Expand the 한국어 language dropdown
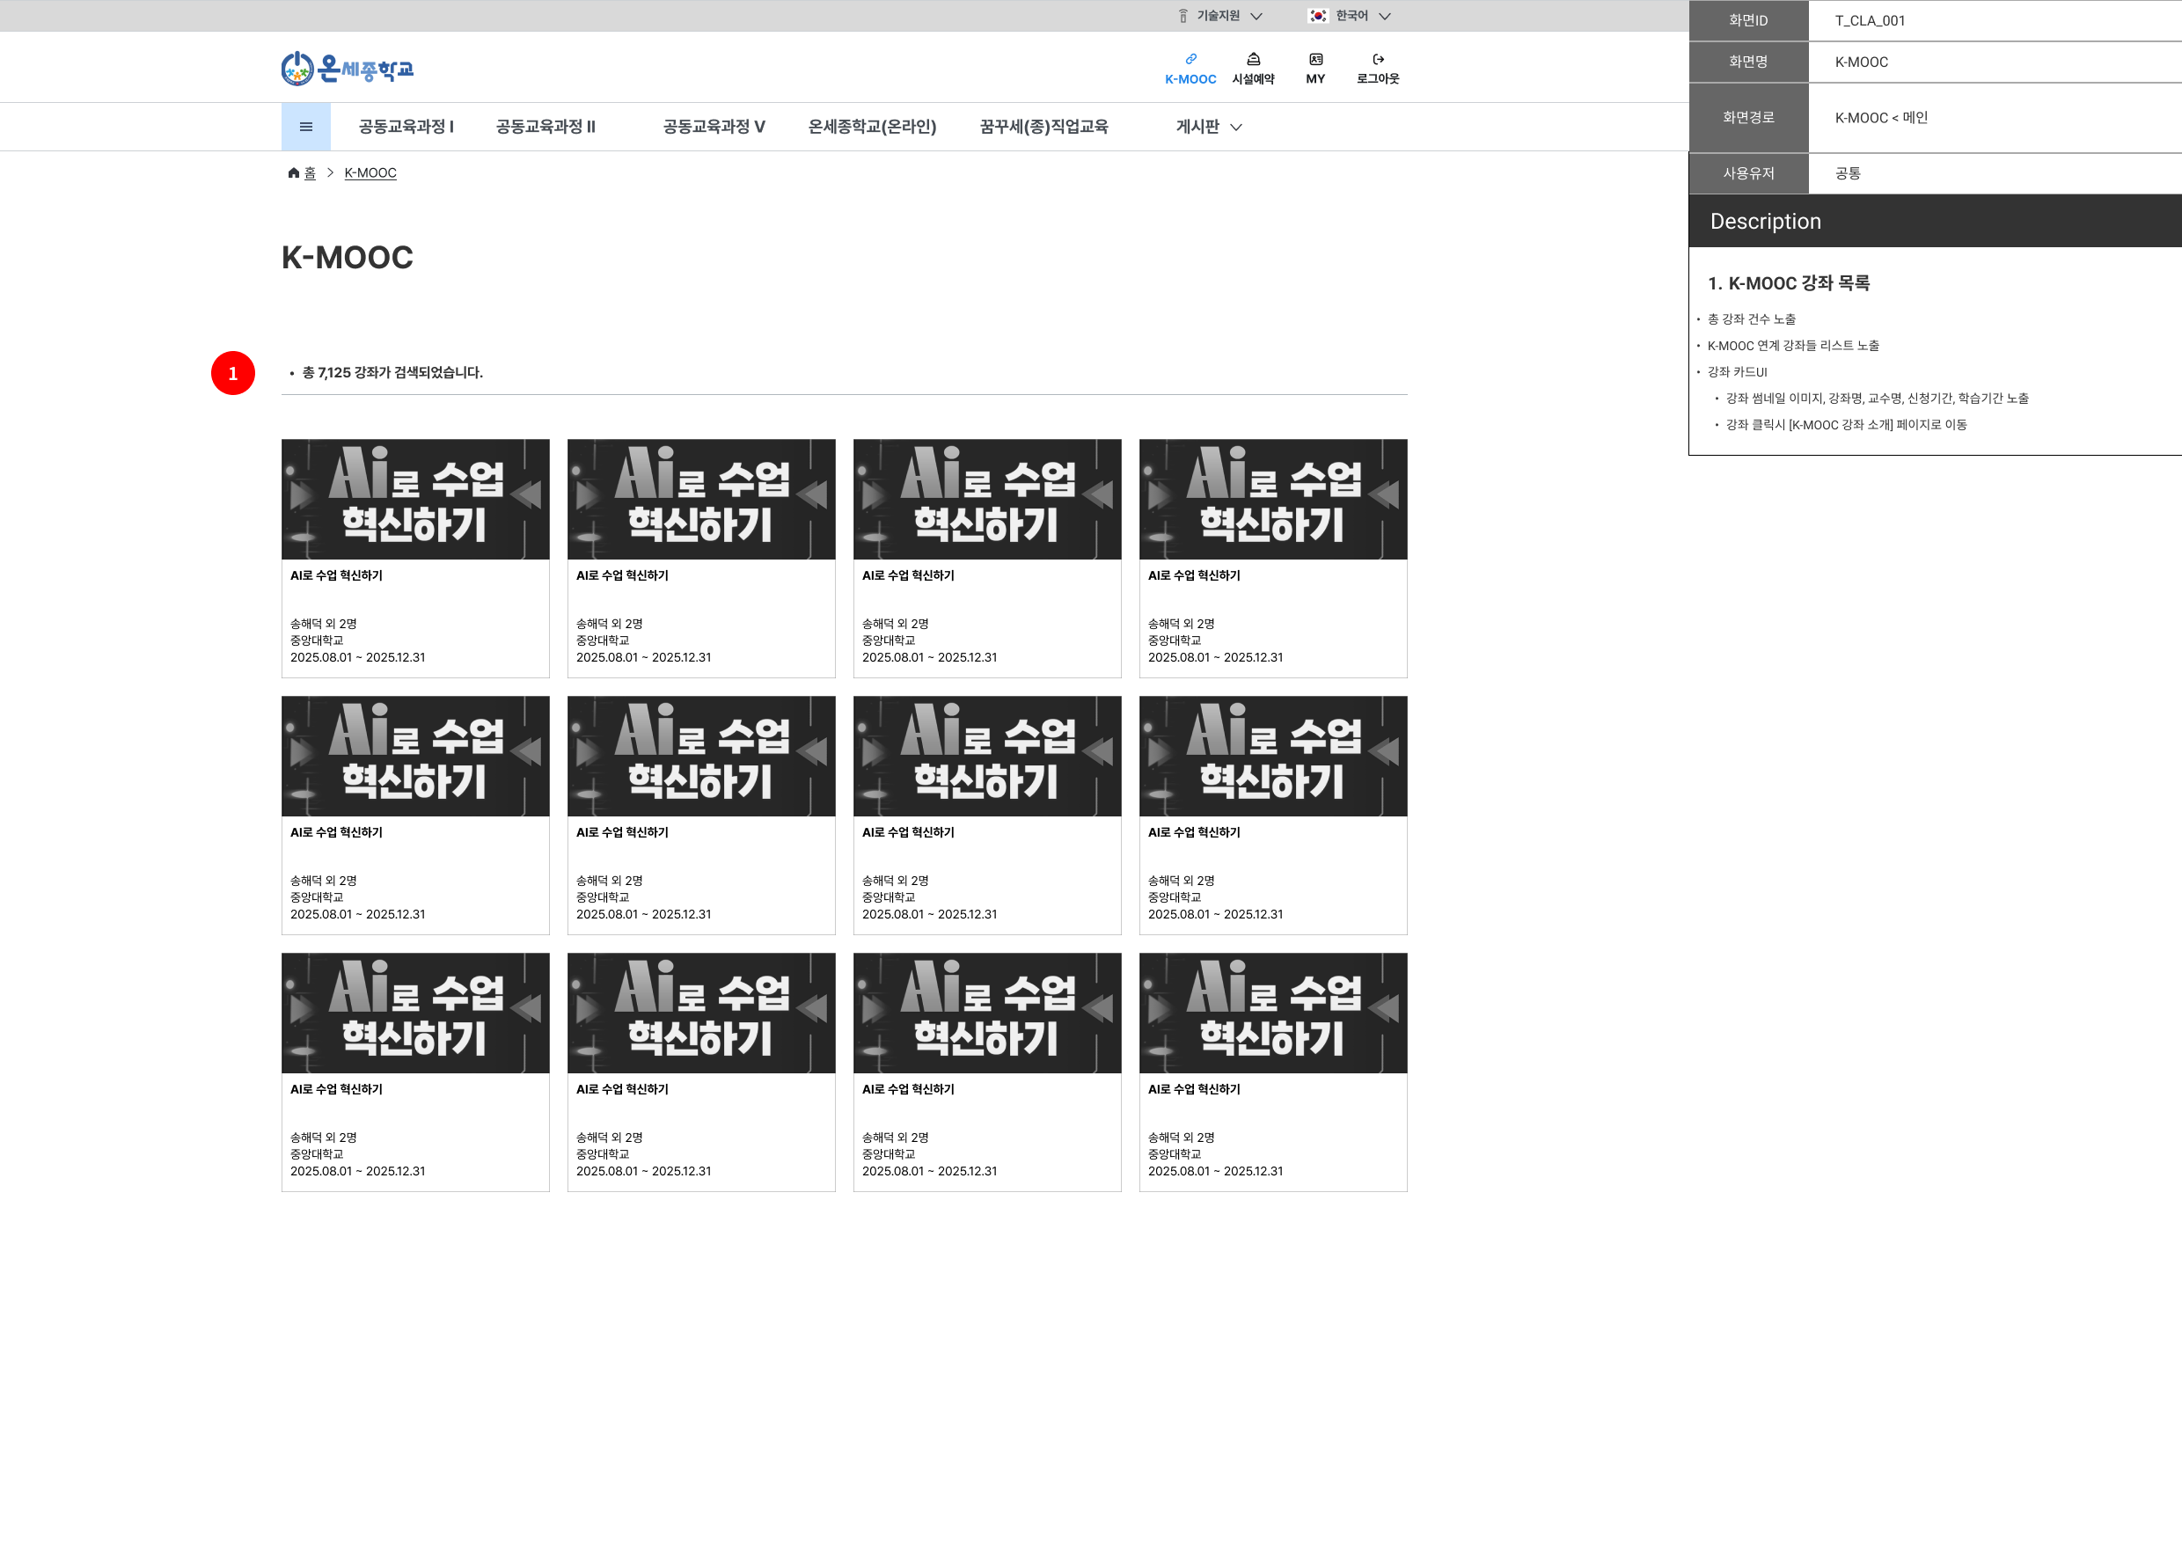The image size is (2182, 1566). click(1385, 17)
